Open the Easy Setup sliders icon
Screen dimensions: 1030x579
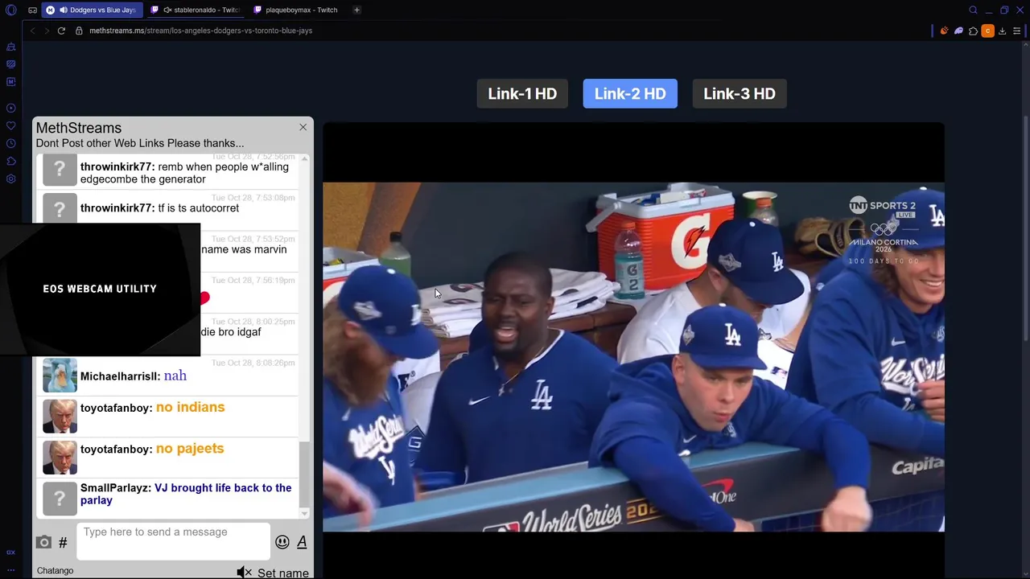1016,31
